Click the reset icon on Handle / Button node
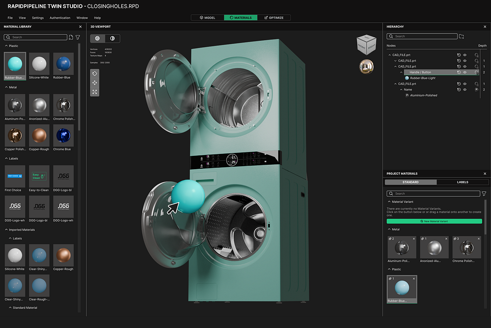The height and width of the screenshot is (328, 491). 459,72
